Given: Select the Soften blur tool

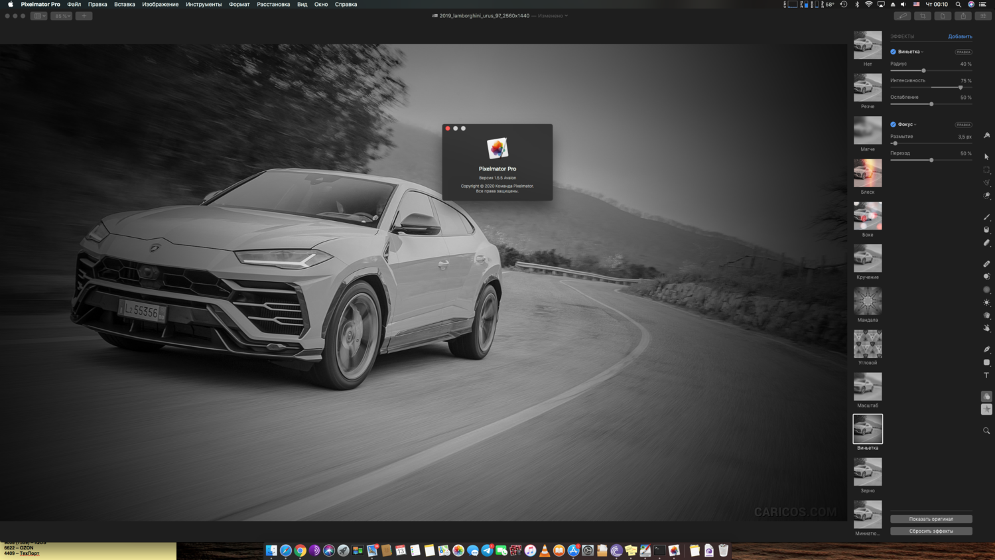Looking at the screenshot, I should (x=986, y=290).
